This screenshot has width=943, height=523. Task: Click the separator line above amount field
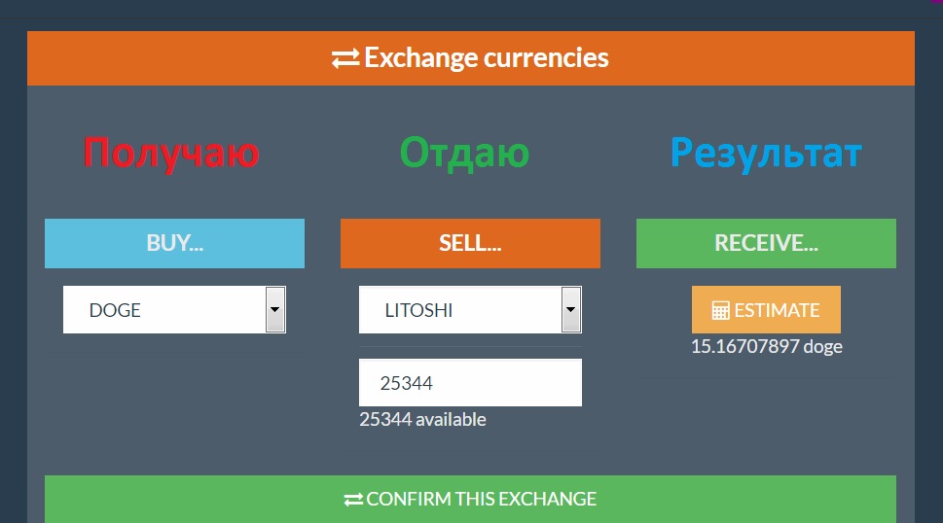470,346
